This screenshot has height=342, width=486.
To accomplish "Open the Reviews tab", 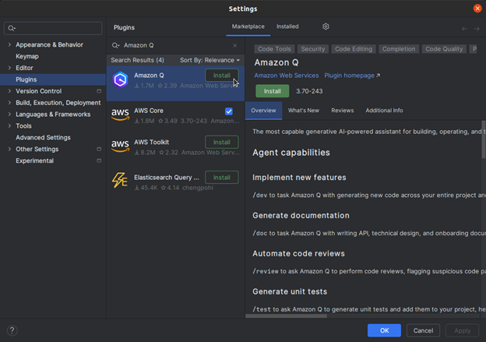I will 342,111.
